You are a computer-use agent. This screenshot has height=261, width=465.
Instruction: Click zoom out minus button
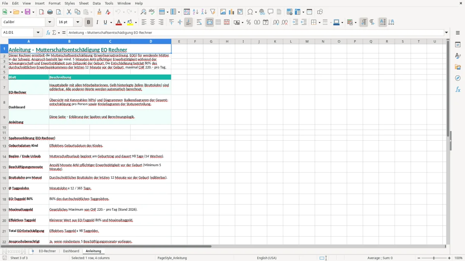coord(418,258)
